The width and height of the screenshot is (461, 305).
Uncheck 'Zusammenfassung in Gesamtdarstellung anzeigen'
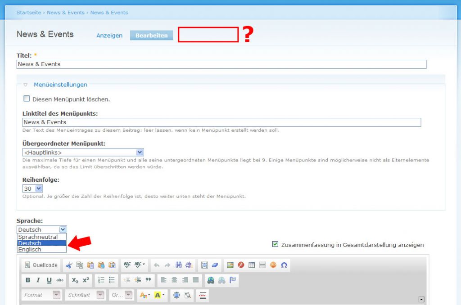(x=276, y=244)
